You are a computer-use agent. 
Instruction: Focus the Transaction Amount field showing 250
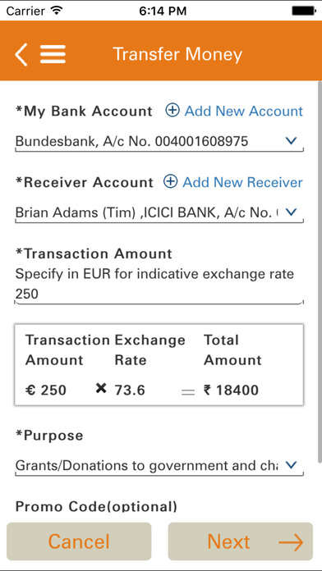point(159,295)
